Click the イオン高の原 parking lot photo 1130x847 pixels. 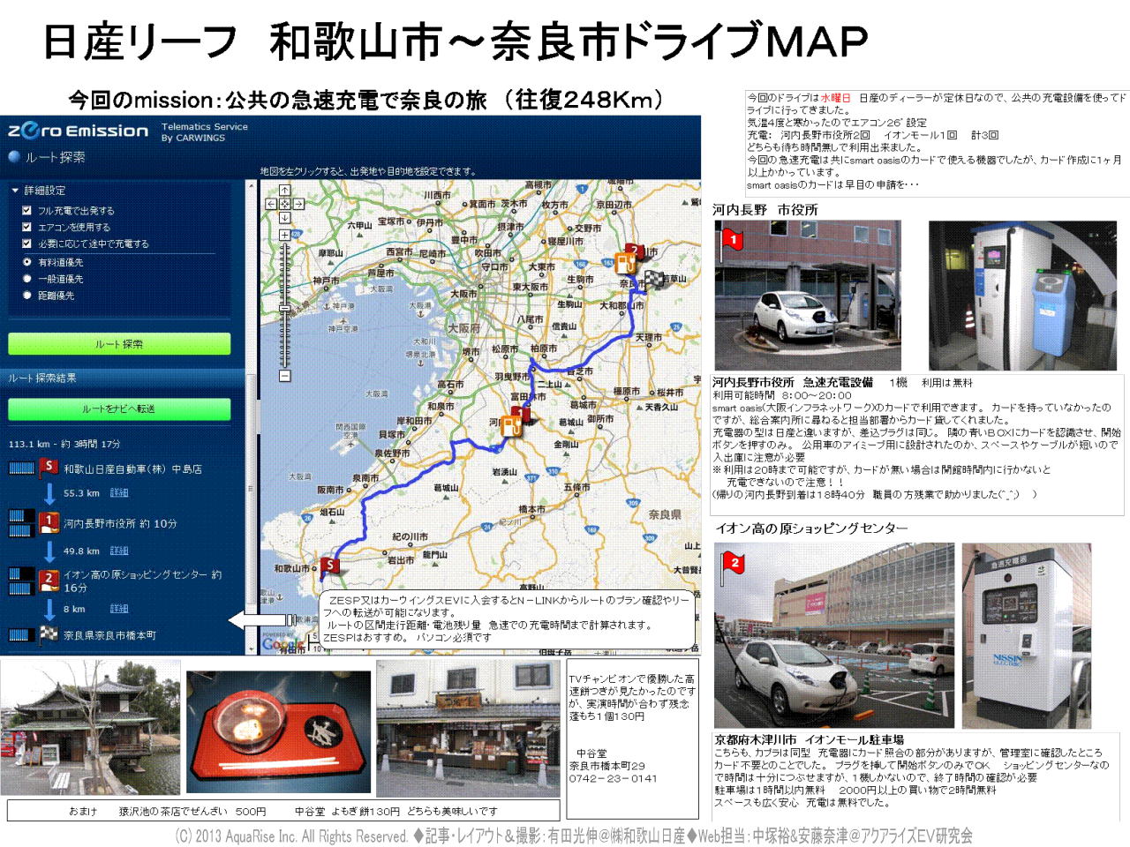pos(834,635)
